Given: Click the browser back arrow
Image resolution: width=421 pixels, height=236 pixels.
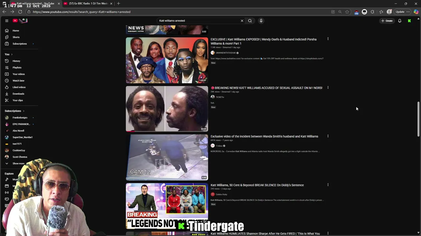Looking at the screenshot, I should (x=4, y=12).
